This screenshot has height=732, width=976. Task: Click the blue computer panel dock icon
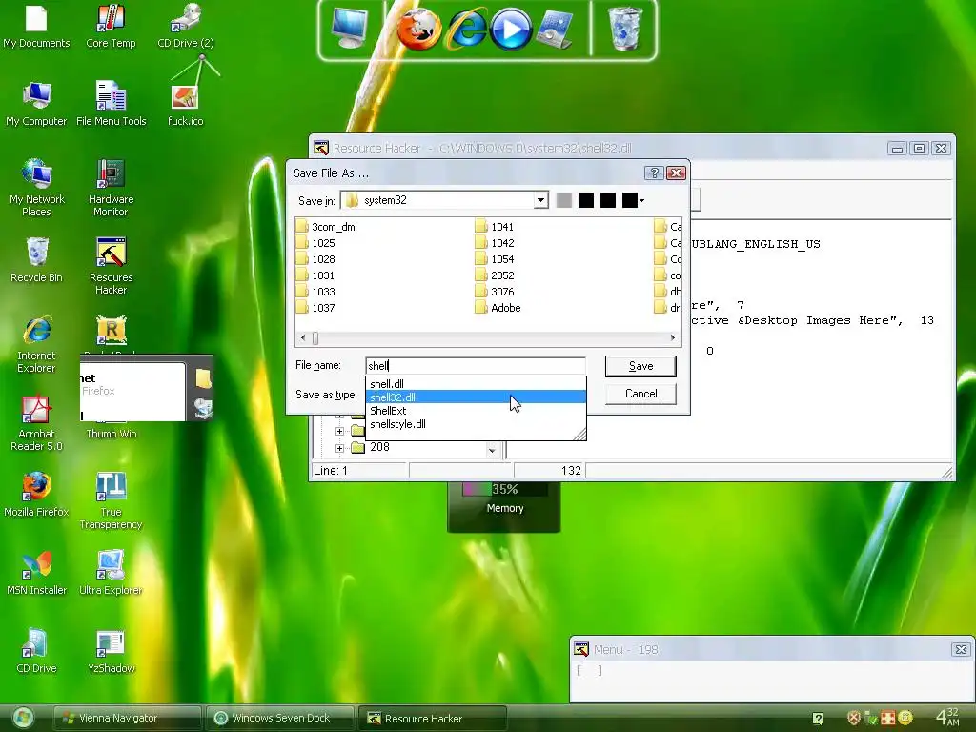554,30
